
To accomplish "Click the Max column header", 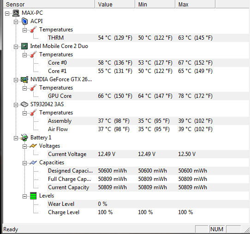I will point(196,4).
